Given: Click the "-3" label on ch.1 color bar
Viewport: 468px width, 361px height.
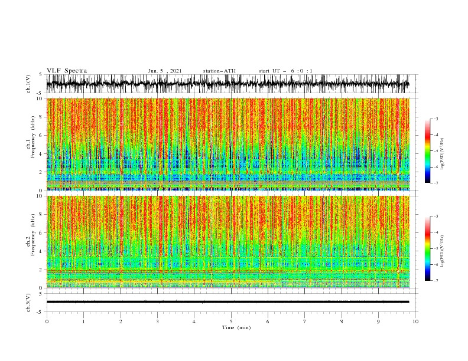Looking at the screenshot, I should pyautogui.click(x=436, y=119).
